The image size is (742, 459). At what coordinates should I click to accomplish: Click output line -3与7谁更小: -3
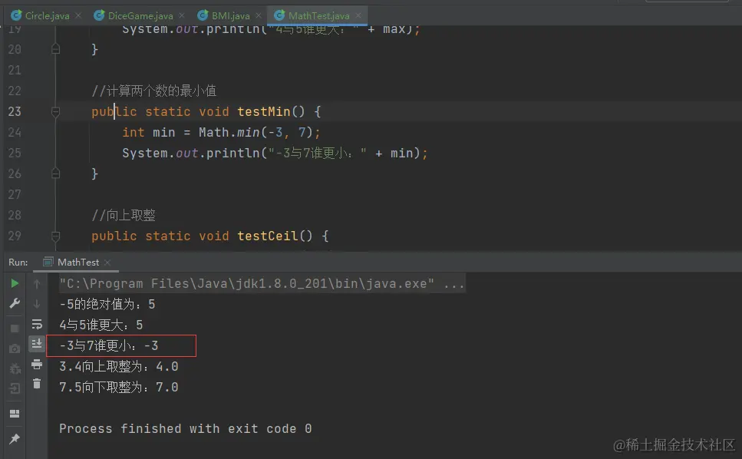[x=109, y=346]
